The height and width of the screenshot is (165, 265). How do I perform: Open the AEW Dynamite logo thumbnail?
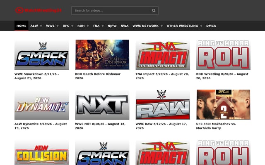(x=41, y=104)
